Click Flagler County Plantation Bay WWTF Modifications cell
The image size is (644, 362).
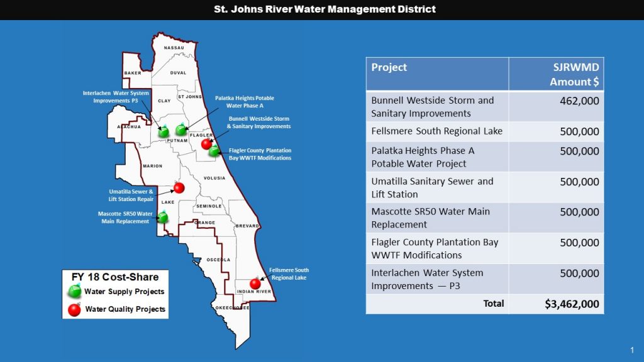click(438, 248)
